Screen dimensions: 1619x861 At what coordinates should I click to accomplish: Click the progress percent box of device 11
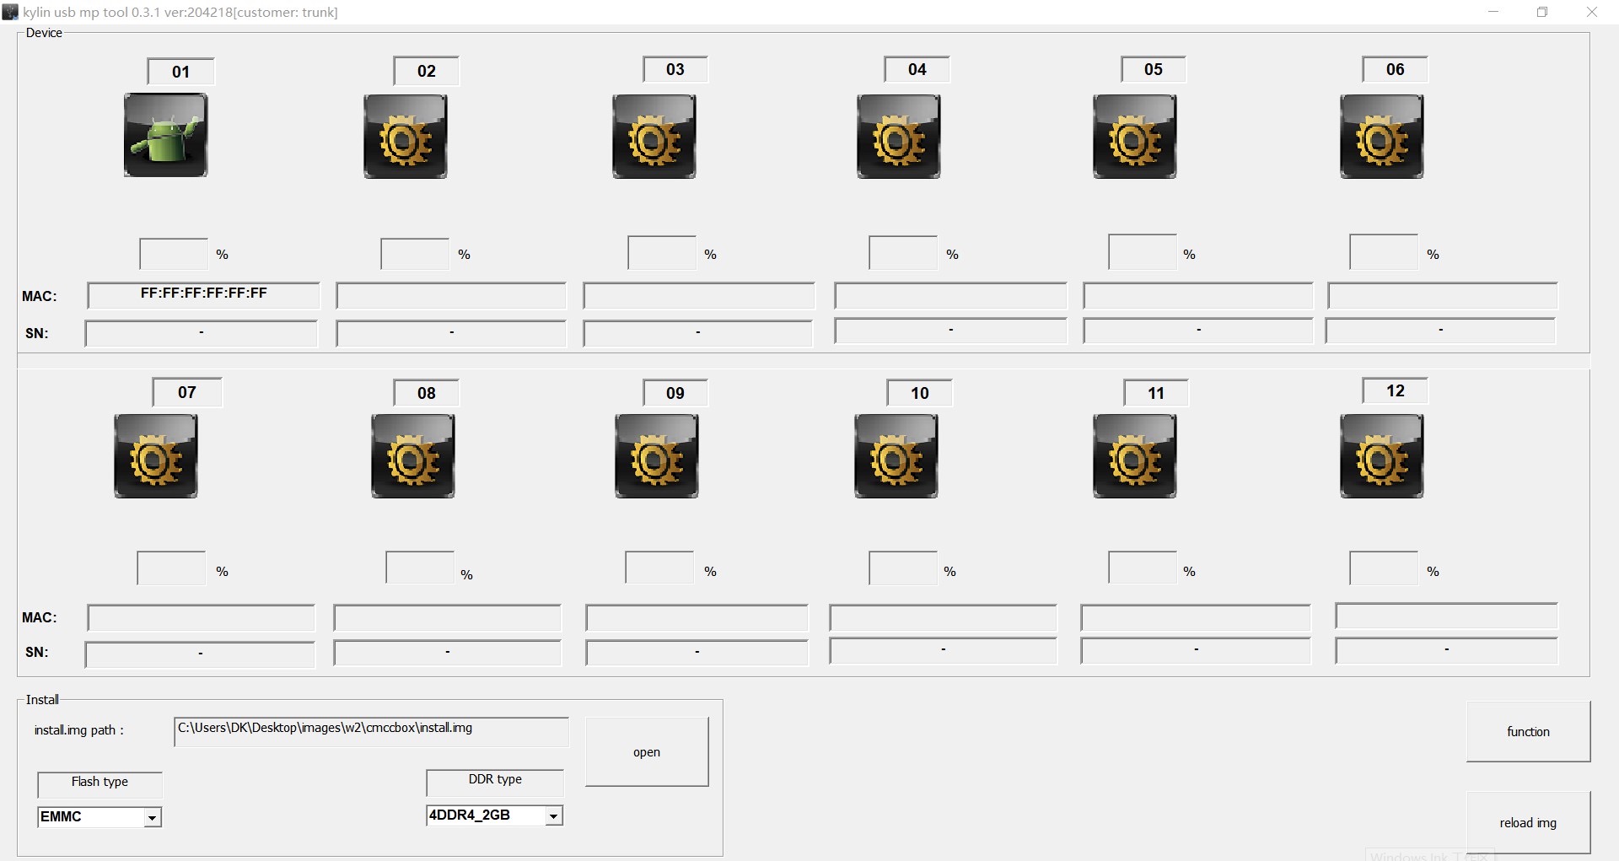(1143, 568)
